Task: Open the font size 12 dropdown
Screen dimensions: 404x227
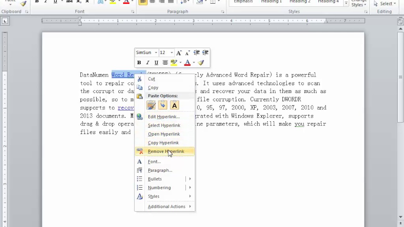Action: 172,53
